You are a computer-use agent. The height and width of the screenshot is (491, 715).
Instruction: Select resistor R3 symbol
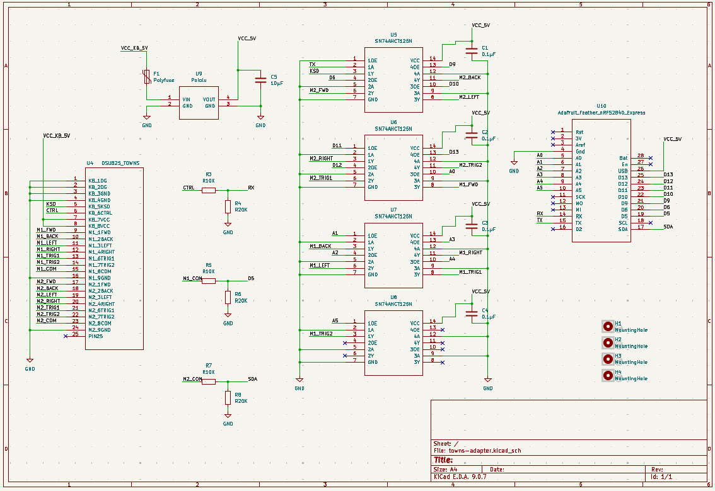coord(209,189)
